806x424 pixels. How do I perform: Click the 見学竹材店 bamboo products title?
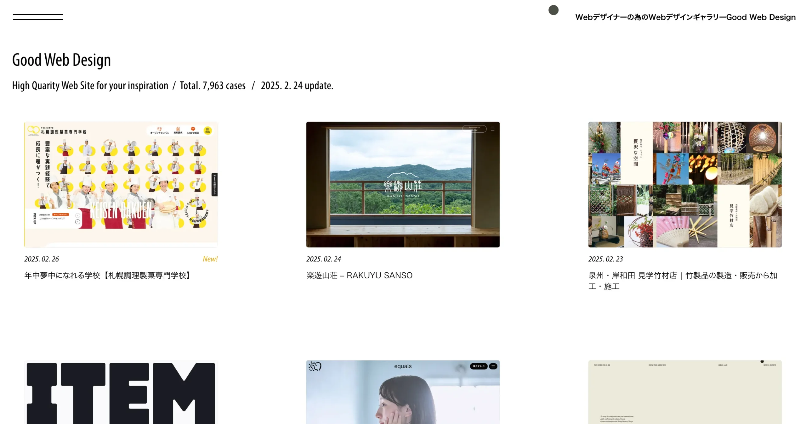point(683,281)
